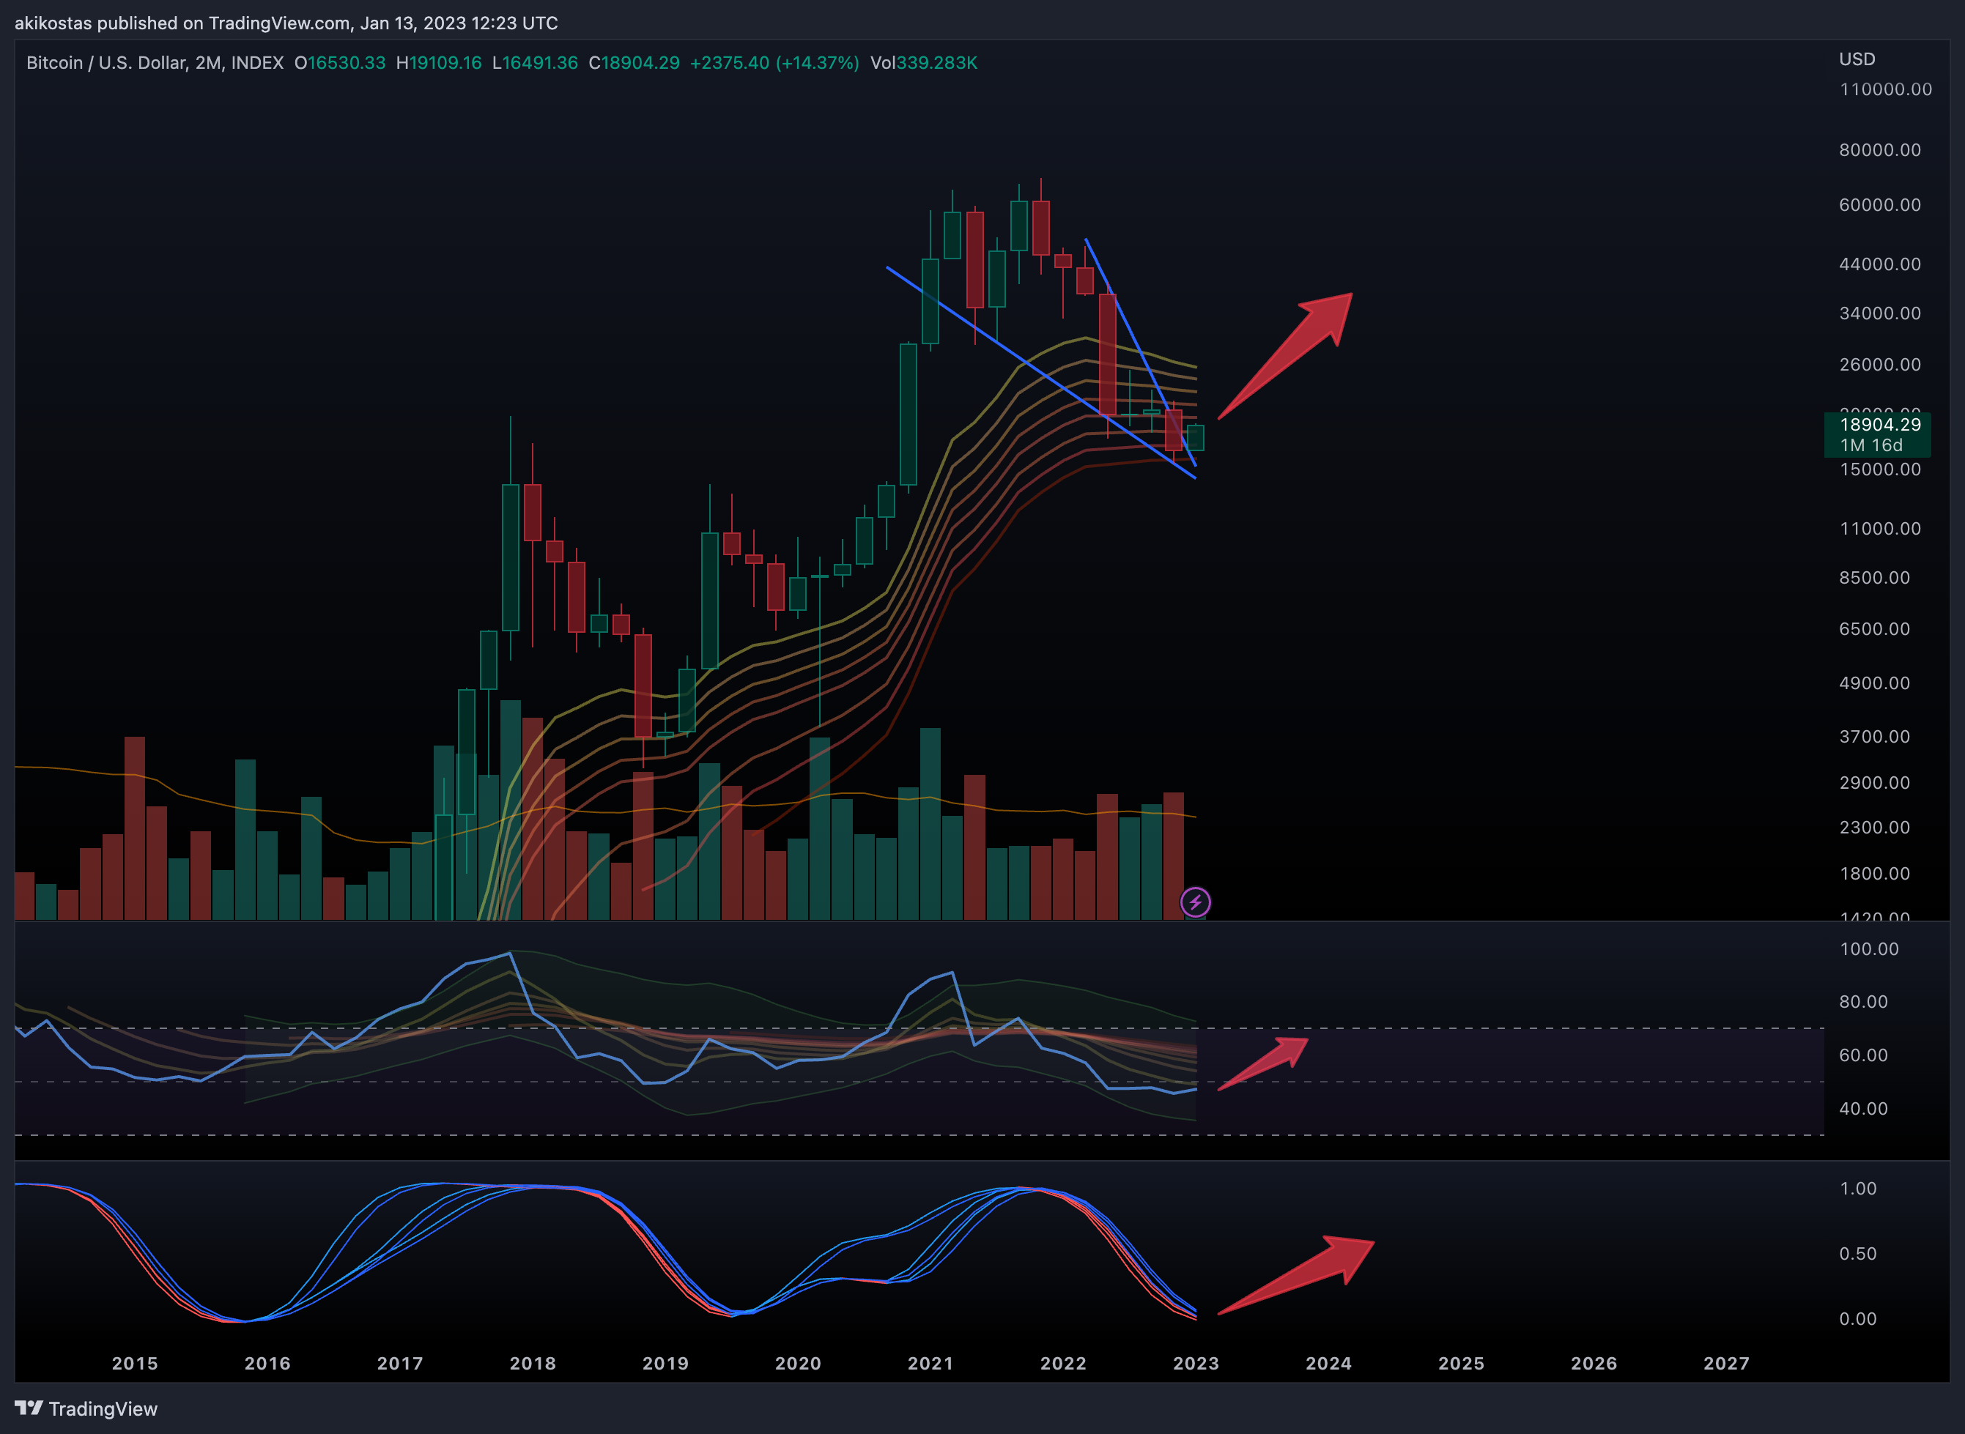Click the Bitcoin / U.S. Dollar symbol title

point(155,62)
